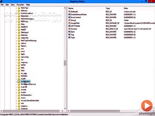The height and width of the screenshot is (116, 155).
Task: Click the Start DWORD icon
Action: tap(69, 32)
